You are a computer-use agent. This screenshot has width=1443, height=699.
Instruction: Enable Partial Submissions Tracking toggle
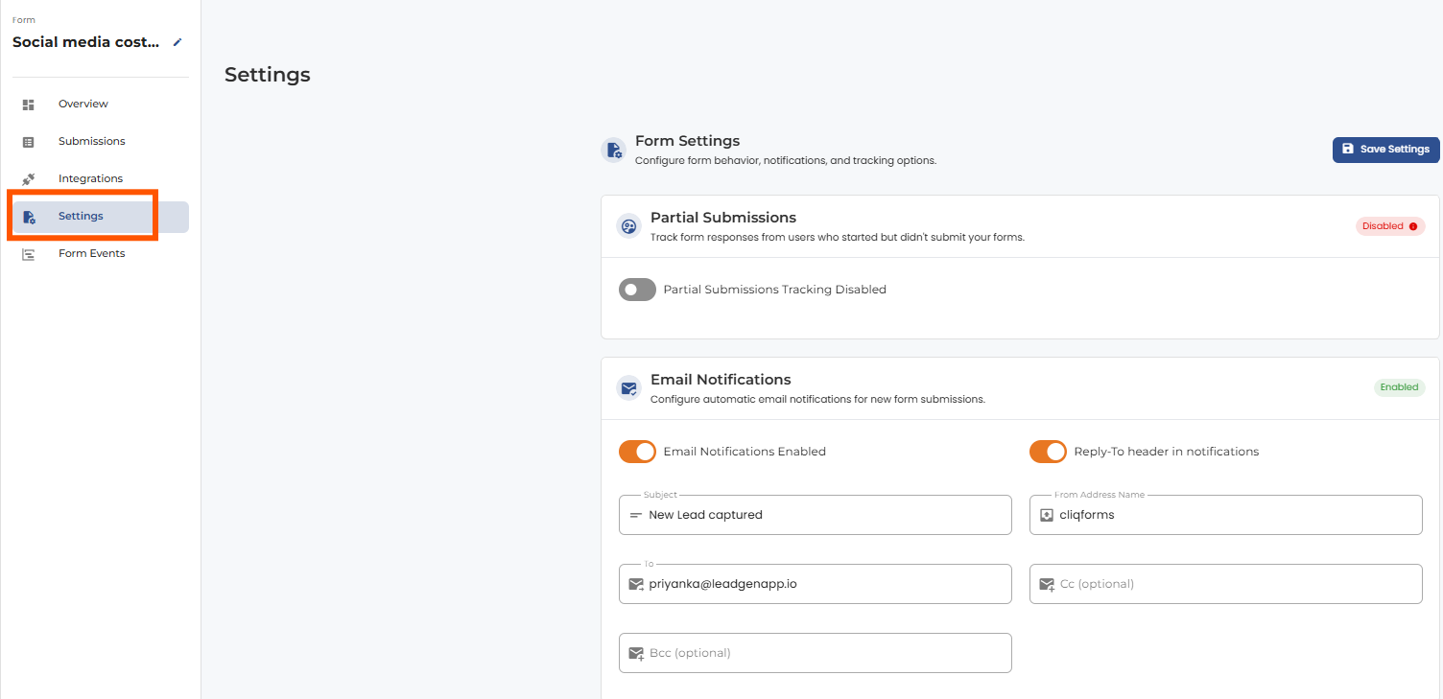[637, 290]
